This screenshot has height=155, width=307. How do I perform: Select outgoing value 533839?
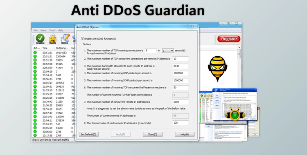pos(60,120)
